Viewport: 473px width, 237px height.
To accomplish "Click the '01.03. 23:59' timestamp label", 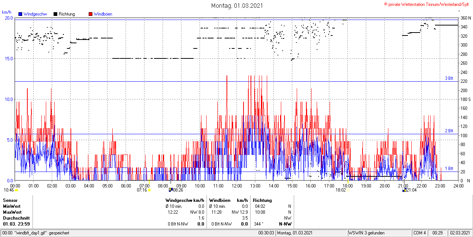I will pos(17,224).
